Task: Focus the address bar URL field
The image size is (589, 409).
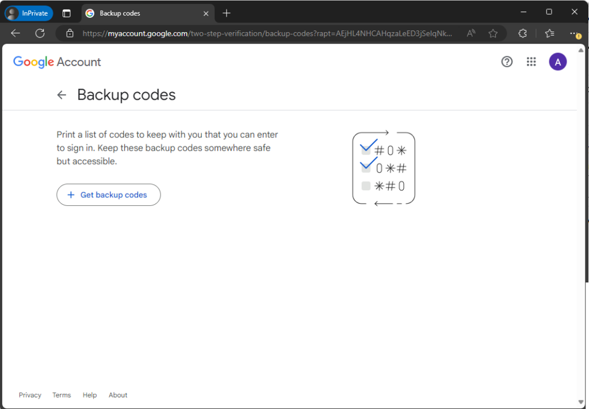Action: click(265, 33)
